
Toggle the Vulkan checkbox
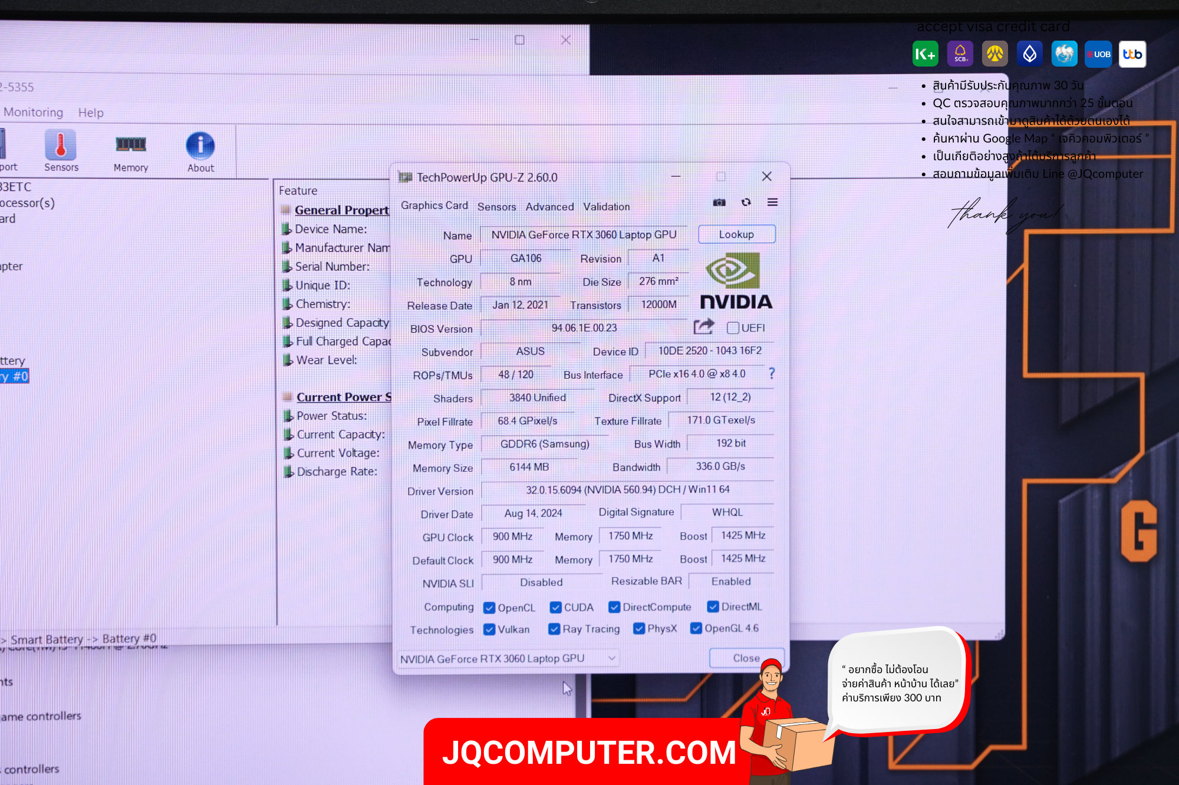point(489,630)
